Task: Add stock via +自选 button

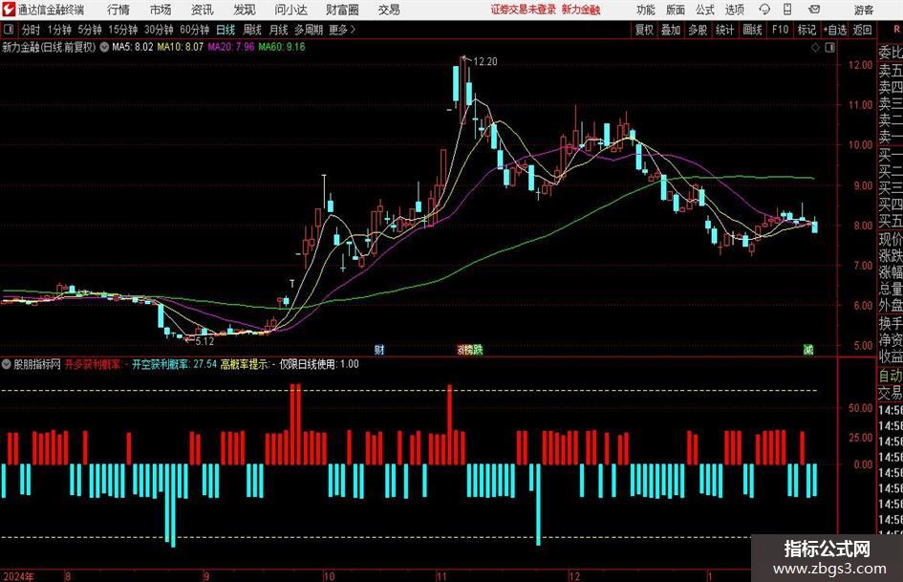Action: click(835, 30)
